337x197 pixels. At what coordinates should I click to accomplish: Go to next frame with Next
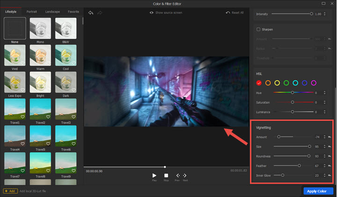[185, 176]
